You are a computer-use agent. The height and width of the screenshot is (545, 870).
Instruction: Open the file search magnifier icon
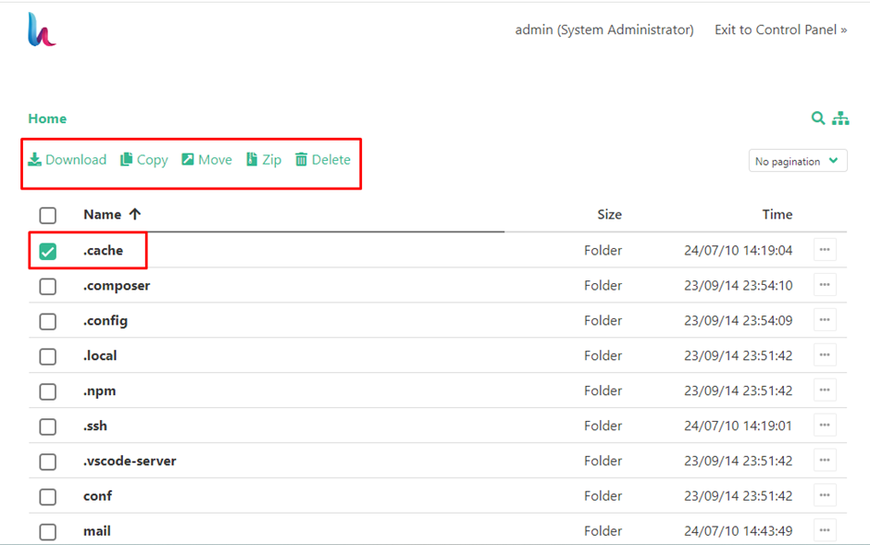(818, 118)
